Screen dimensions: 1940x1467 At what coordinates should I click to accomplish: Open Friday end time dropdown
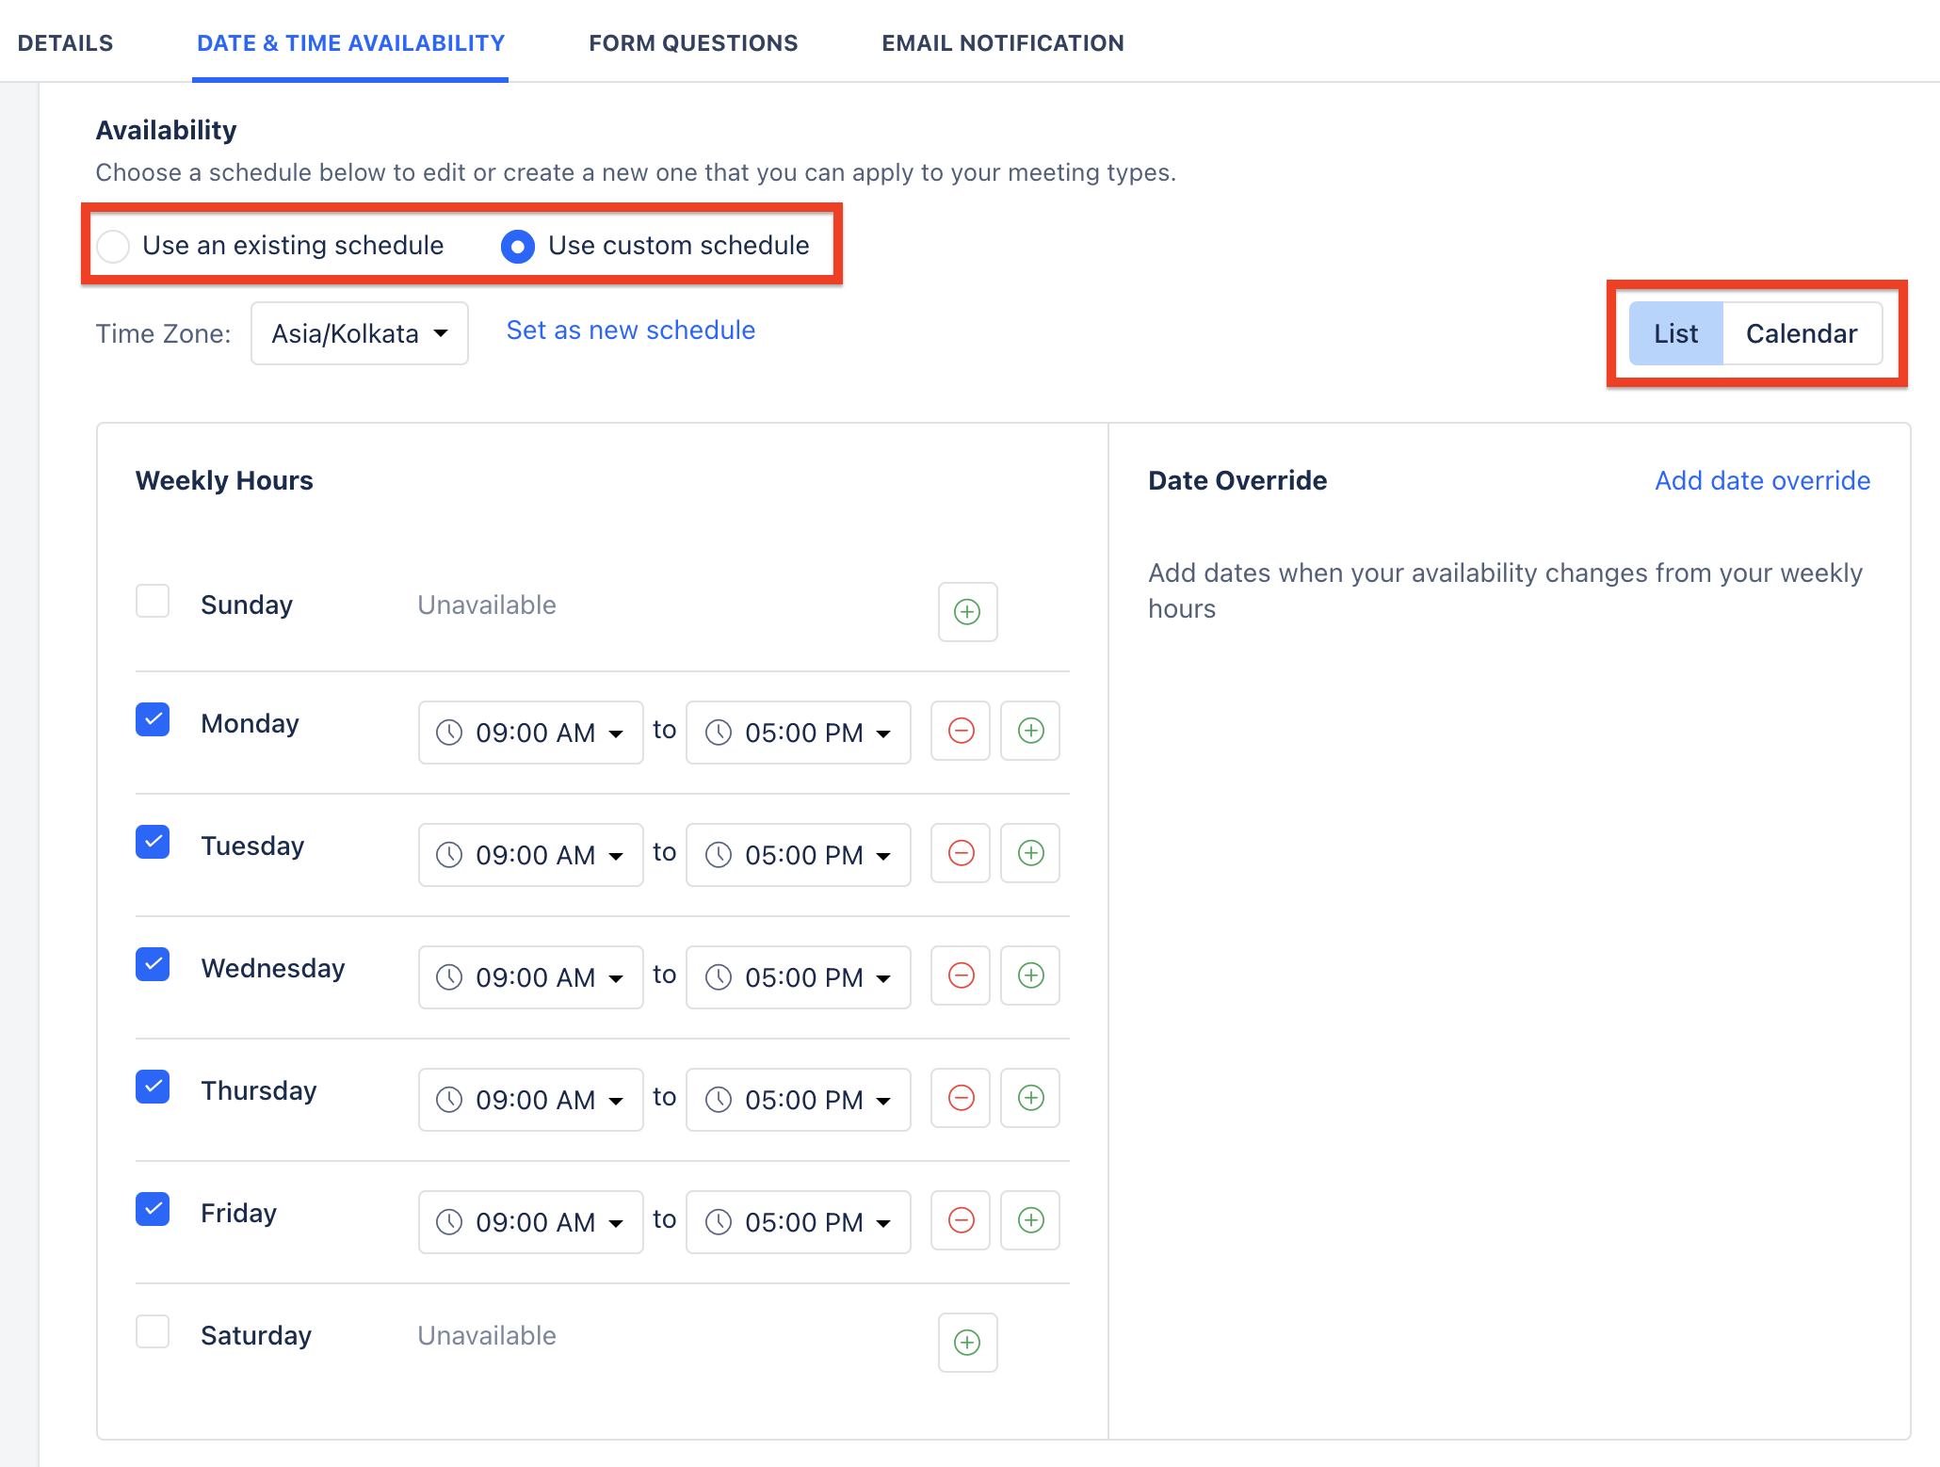point(799,1222)
